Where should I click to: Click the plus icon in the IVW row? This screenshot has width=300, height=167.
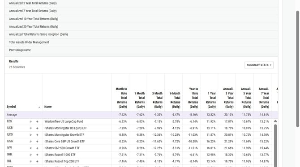coord(37,148)
